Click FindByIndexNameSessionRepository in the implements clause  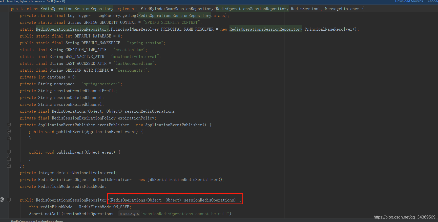(x=177, y=9)
